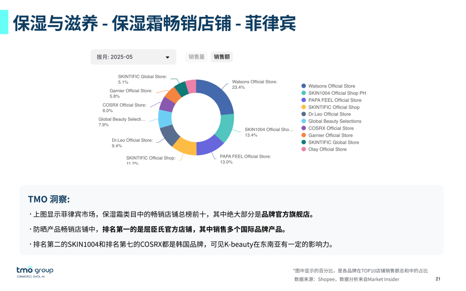The height and width of the screenshot is (291, 466).
Task: Click chart label 'COSRX Official Store: 6.0%'
Action: click(x=124, y=108)
